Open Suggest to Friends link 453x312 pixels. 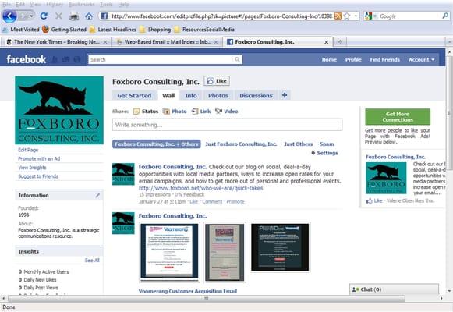(x=38, y=176)
